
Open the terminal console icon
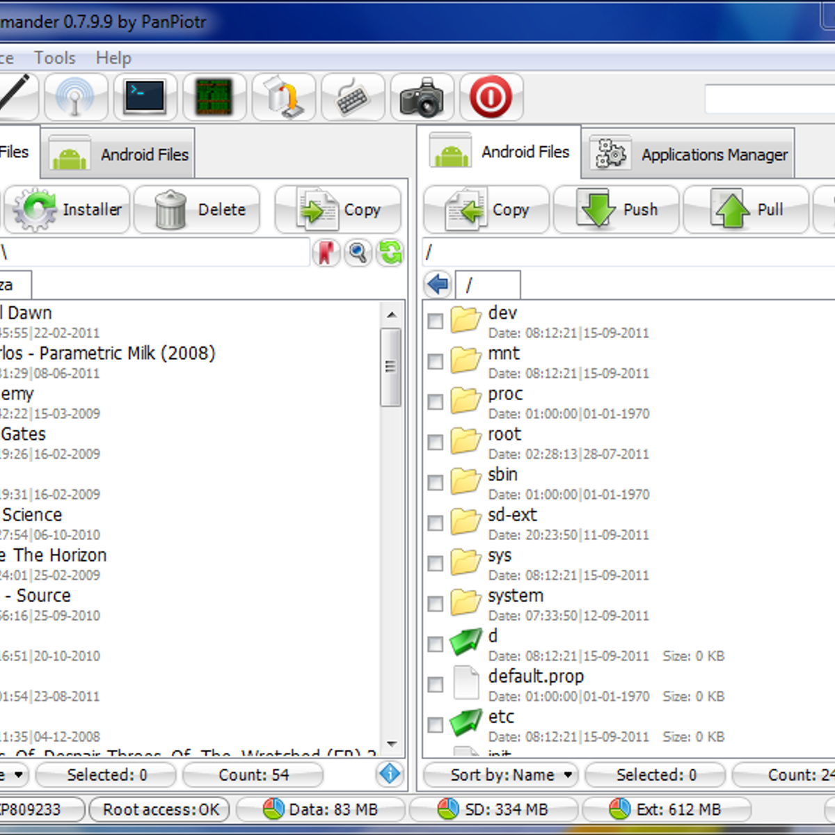[x=145, y=97]
